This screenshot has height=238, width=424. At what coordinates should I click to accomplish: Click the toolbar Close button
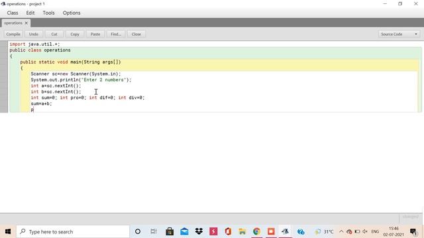click(x=136, y=34)
